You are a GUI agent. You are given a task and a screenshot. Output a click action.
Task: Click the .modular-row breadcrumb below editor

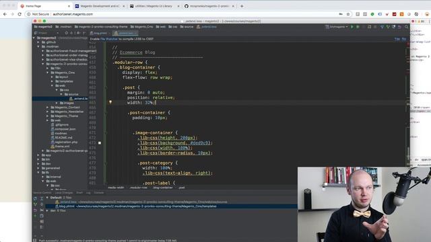(138, 188)
